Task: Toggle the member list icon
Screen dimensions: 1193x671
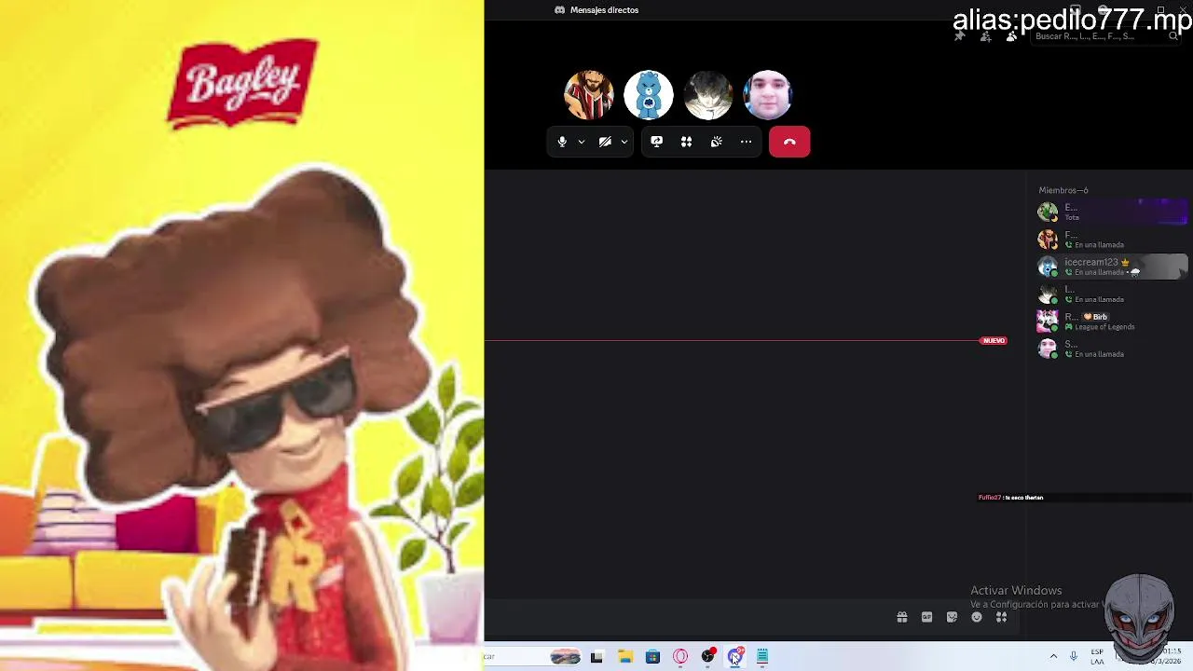Action: tap(1011, 36)
